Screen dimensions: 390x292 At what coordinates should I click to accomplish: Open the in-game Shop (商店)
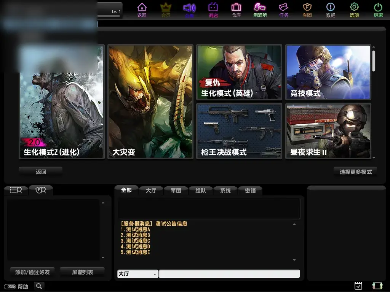click(213, 10)
